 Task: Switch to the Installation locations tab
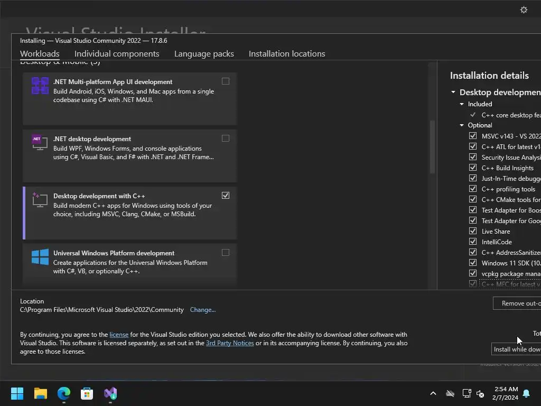point(287,54)
